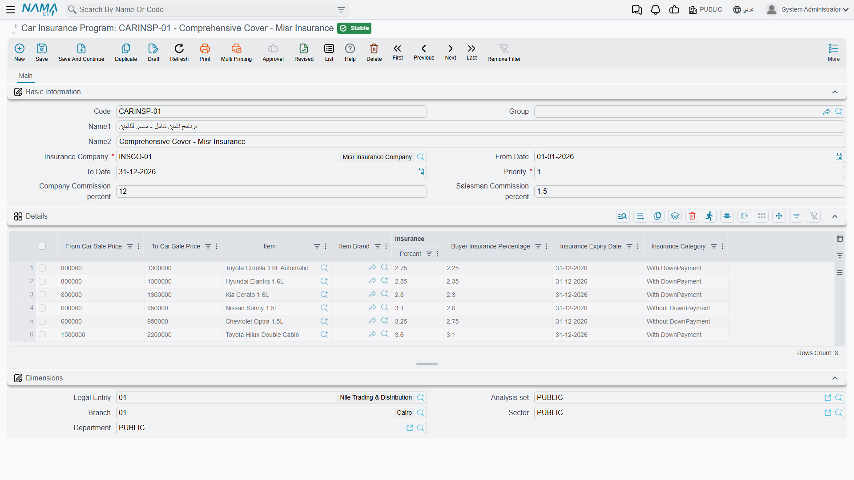Open System Administrator user dropdown

point(807,10)
